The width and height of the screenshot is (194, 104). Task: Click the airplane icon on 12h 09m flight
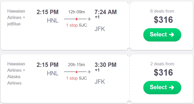(x=89, y=19)
